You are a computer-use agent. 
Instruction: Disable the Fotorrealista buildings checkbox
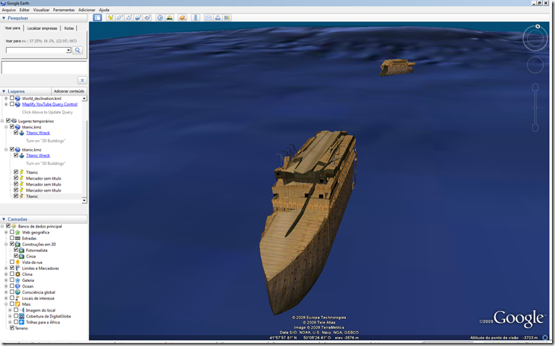(x=16, y=250)
